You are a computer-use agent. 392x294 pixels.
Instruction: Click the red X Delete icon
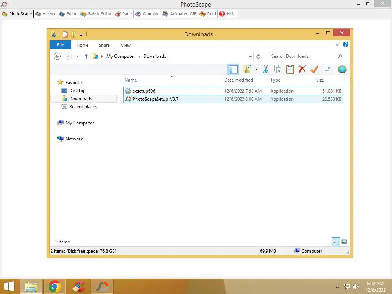point(302,69)
